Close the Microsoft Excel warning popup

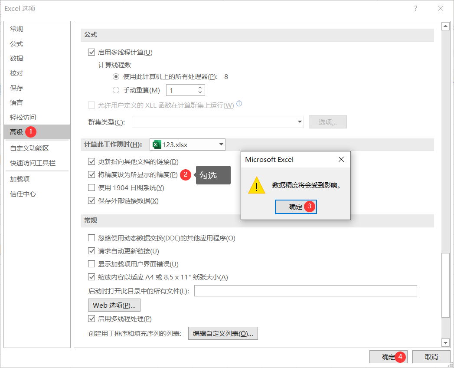coord(341,159)
